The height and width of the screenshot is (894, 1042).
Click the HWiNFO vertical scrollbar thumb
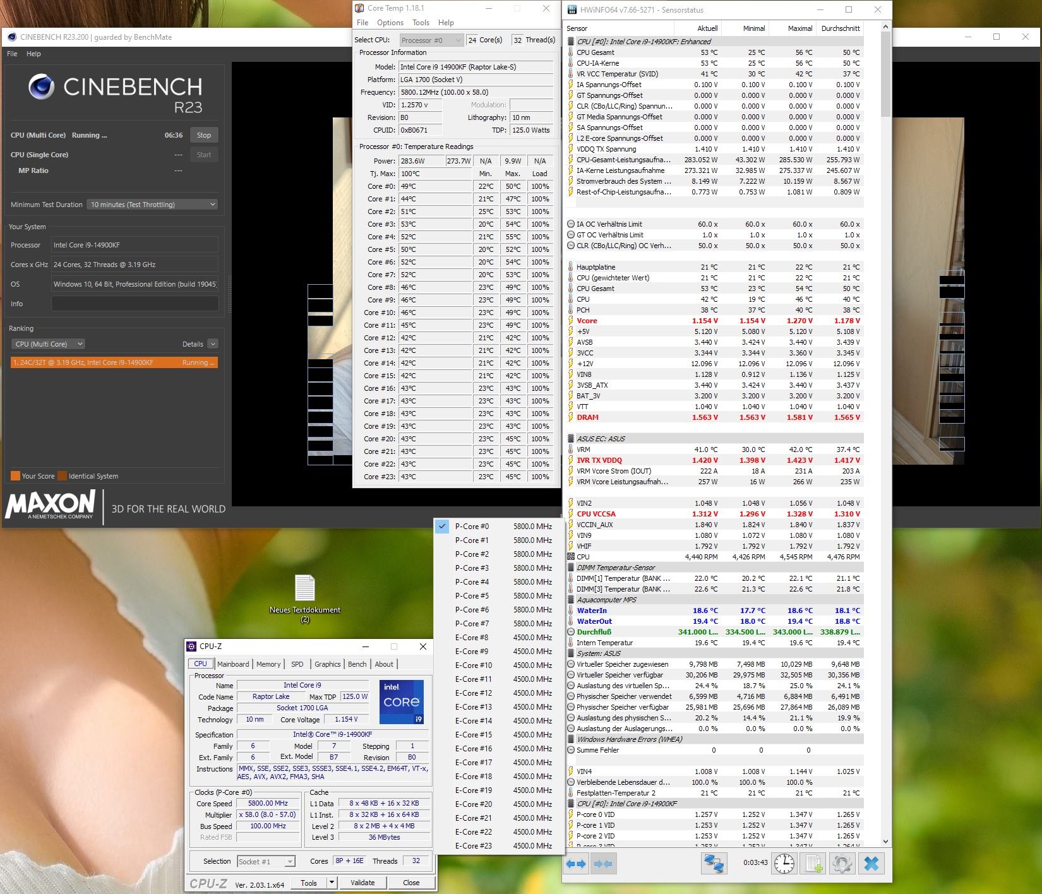tap(885, 74)
